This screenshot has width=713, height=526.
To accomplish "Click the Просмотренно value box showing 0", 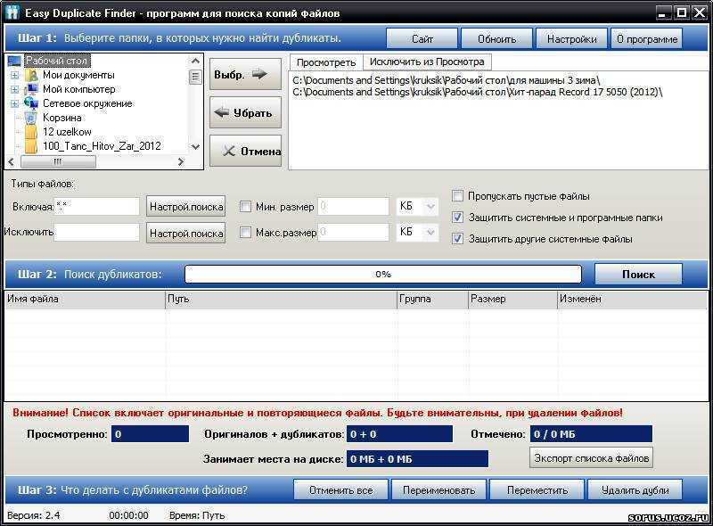I will coord(150,433).
